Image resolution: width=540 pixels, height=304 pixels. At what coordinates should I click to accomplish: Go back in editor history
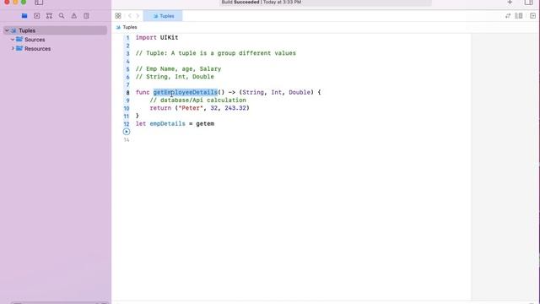130,16
